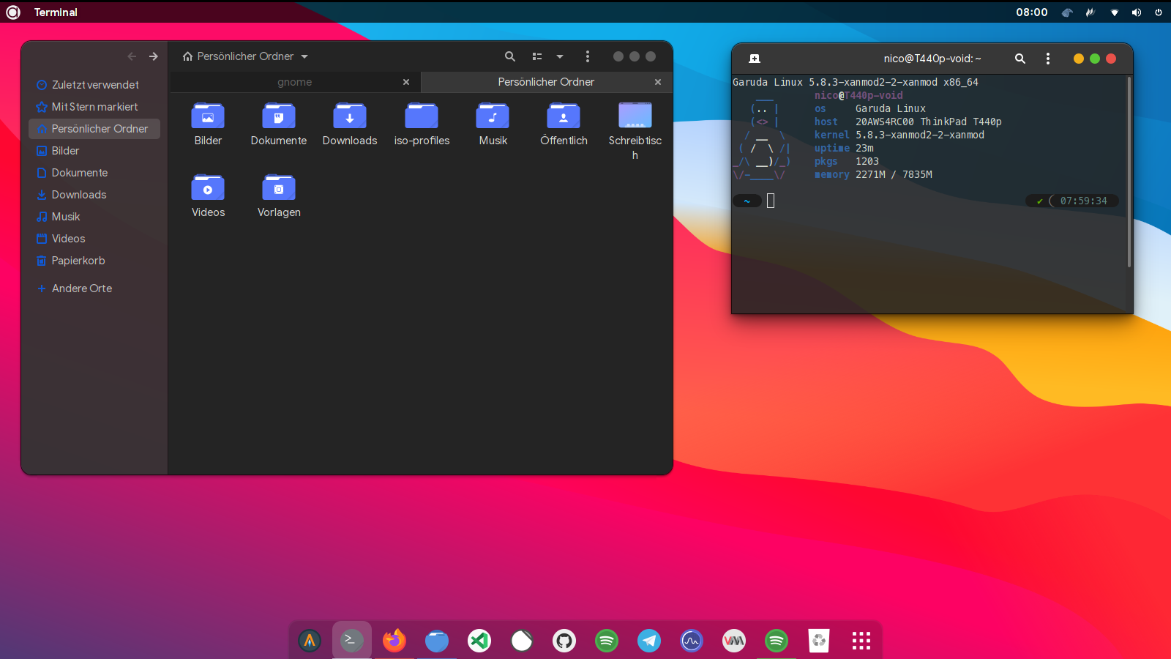This screenshot has height=659, width=1171.
Task: Close the Persönlicher Ordner tab
Action: pos(658,82)
